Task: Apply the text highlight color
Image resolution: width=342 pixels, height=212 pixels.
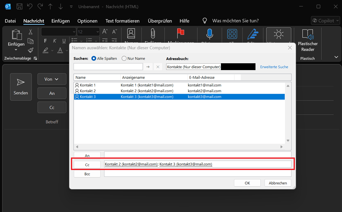Action: tap(45, 50)
